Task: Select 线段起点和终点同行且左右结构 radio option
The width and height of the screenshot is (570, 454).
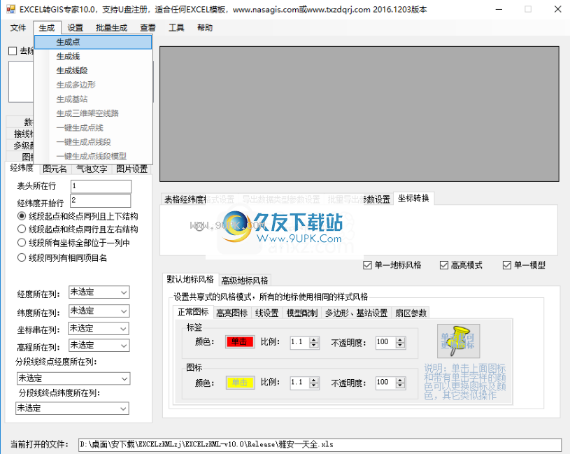Action: pos(22,229)
